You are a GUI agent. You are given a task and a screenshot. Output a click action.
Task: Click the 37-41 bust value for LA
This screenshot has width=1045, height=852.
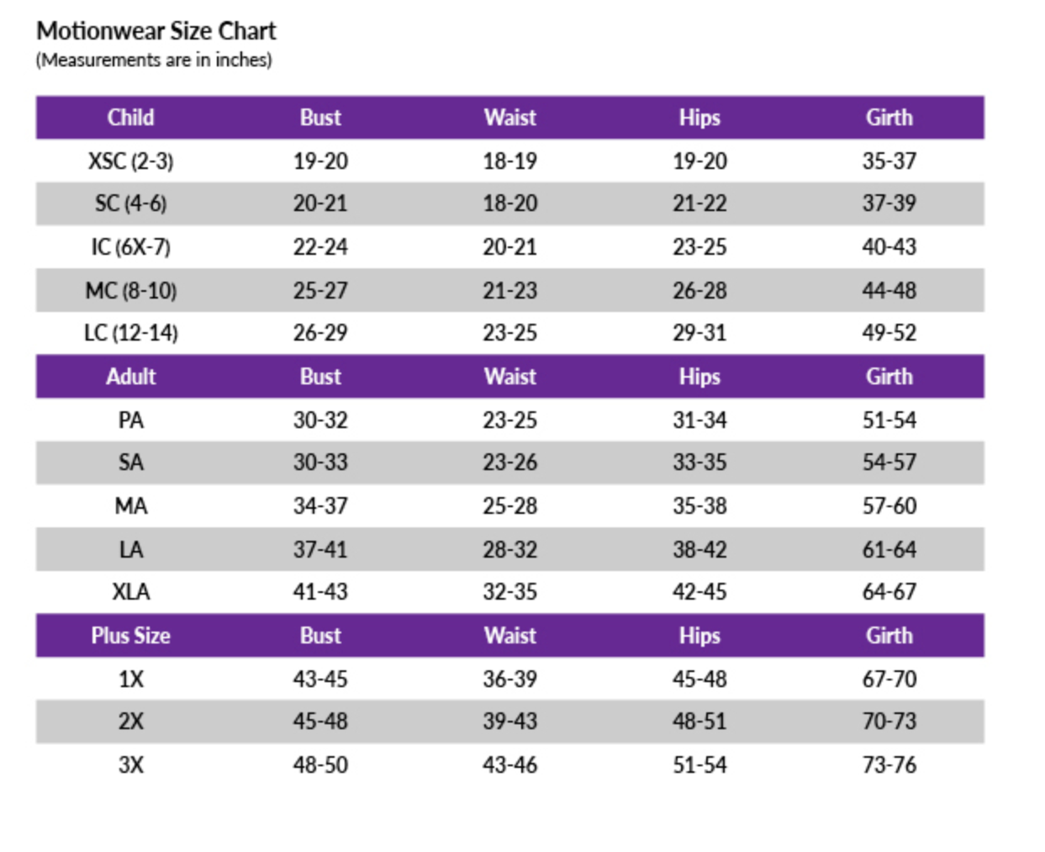click(x=320, y=550)
